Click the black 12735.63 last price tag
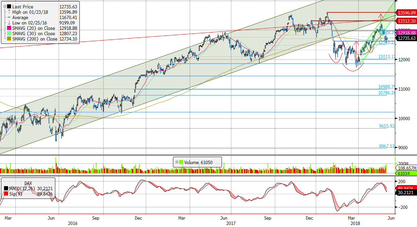 (406, 38)
